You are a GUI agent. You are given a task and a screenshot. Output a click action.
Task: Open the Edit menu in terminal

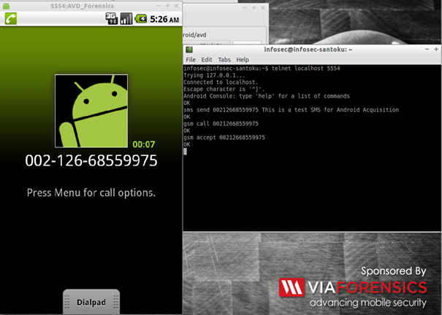(x=207, y=59)
